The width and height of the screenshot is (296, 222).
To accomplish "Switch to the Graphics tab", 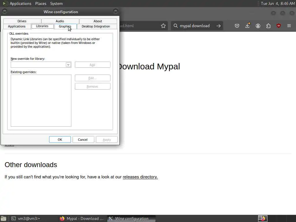I will [x=65, y=26].
